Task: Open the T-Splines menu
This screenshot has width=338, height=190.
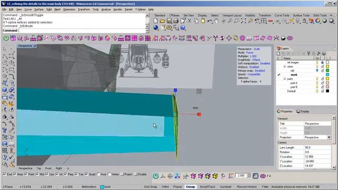Action: (x=140, y=9)
